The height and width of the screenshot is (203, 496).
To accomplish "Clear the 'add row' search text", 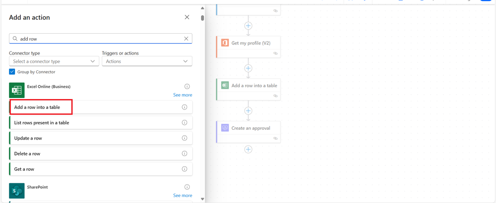I will tap(186, 39).
